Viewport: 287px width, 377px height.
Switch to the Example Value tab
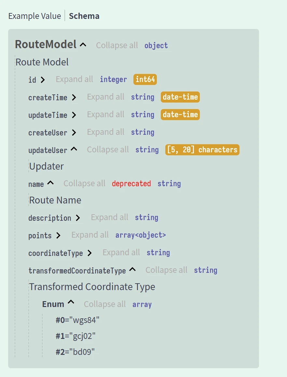pos(34,16)
